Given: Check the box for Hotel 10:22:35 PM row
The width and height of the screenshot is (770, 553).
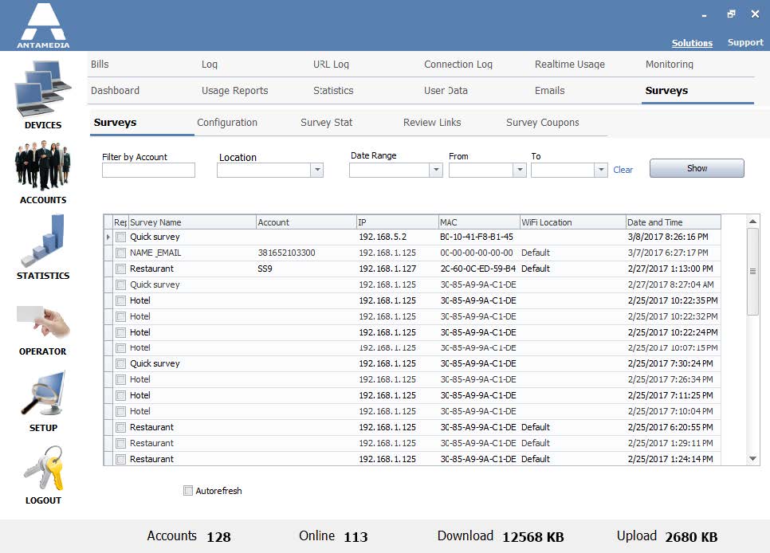Looking at the screenshot, I should [121, 300].
